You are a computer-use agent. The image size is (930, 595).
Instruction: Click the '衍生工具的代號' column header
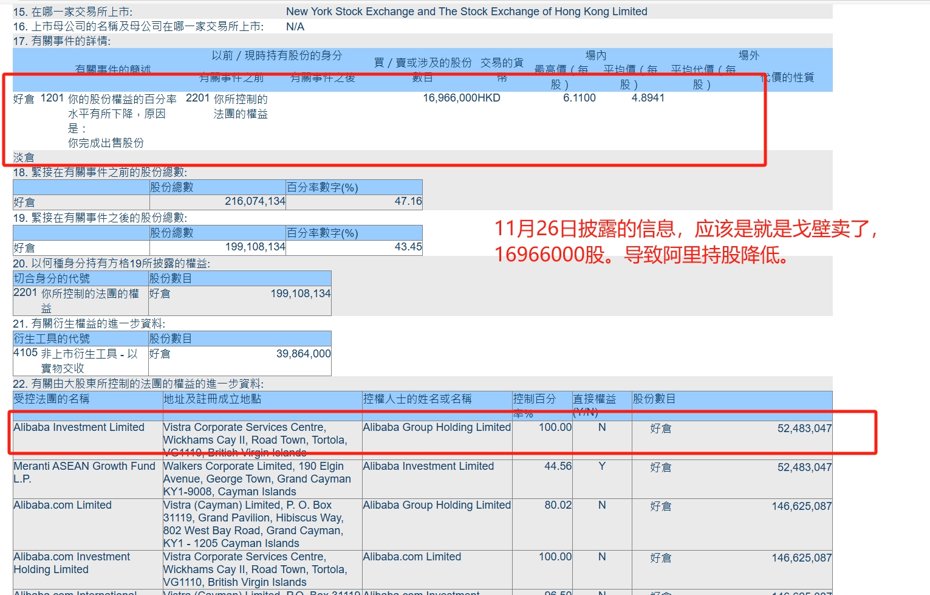[x=52, y=339]
